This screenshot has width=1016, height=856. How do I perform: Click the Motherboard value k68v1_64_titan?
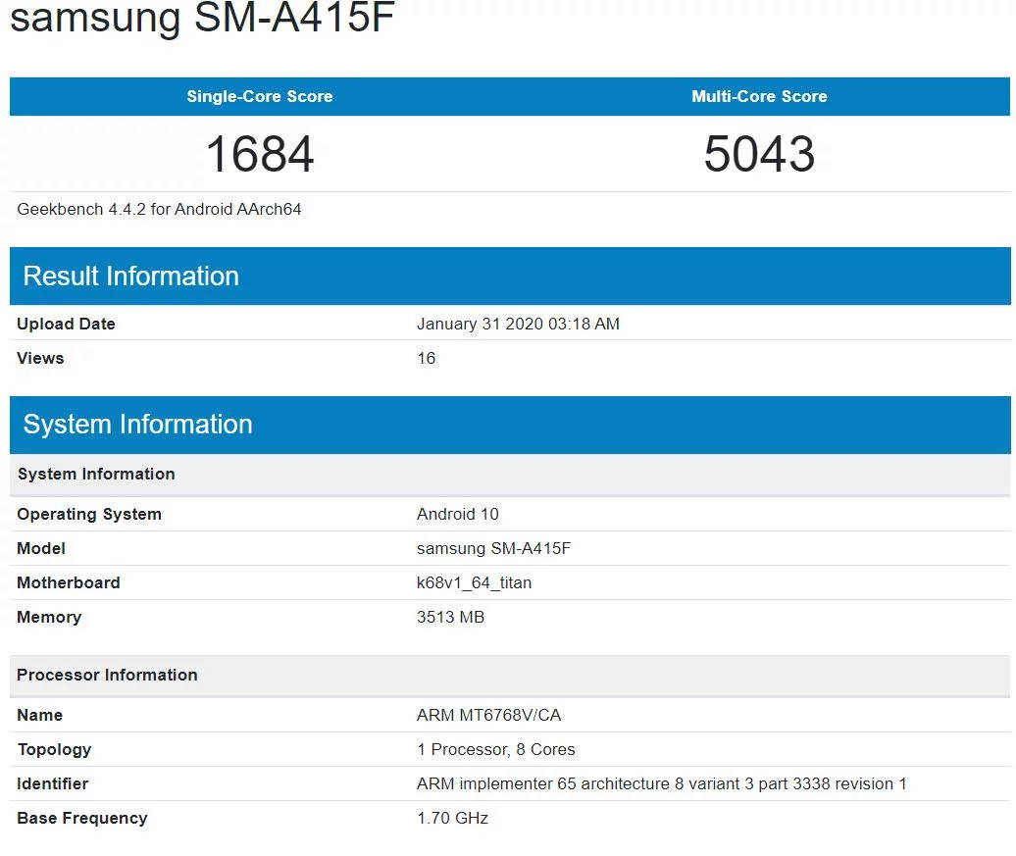pyautogui.click(x=474, y=582)
